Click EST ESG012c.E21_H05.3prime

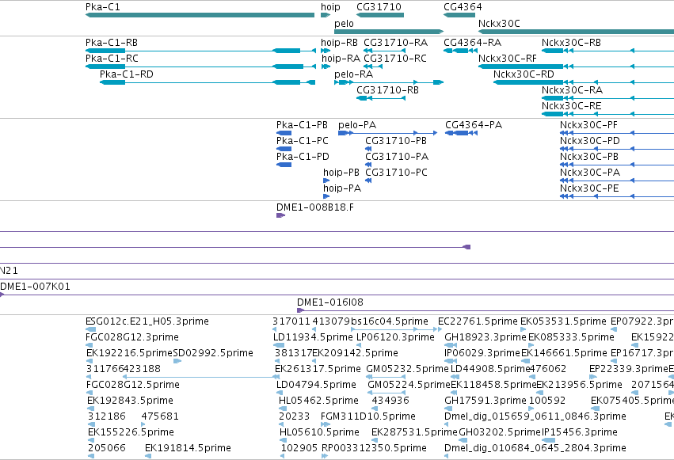click(147, 321)
